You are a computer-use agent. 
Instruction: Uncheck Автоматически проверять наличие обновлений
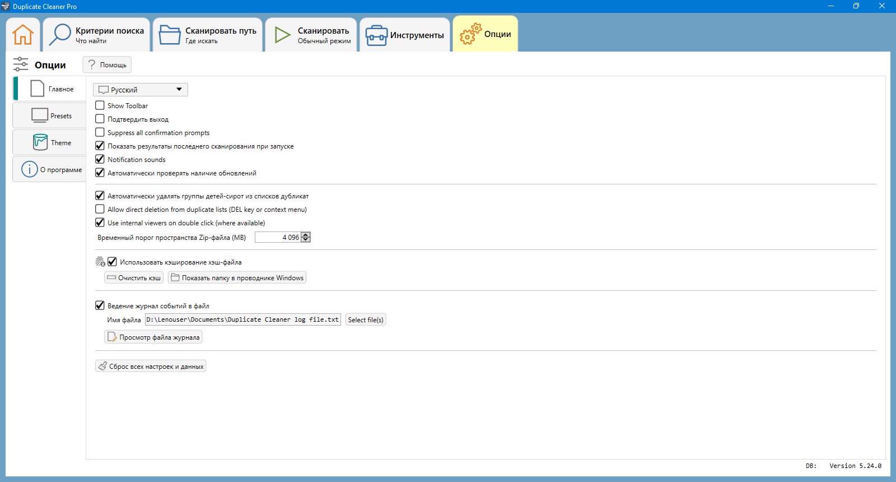click(x=100, y=173)
